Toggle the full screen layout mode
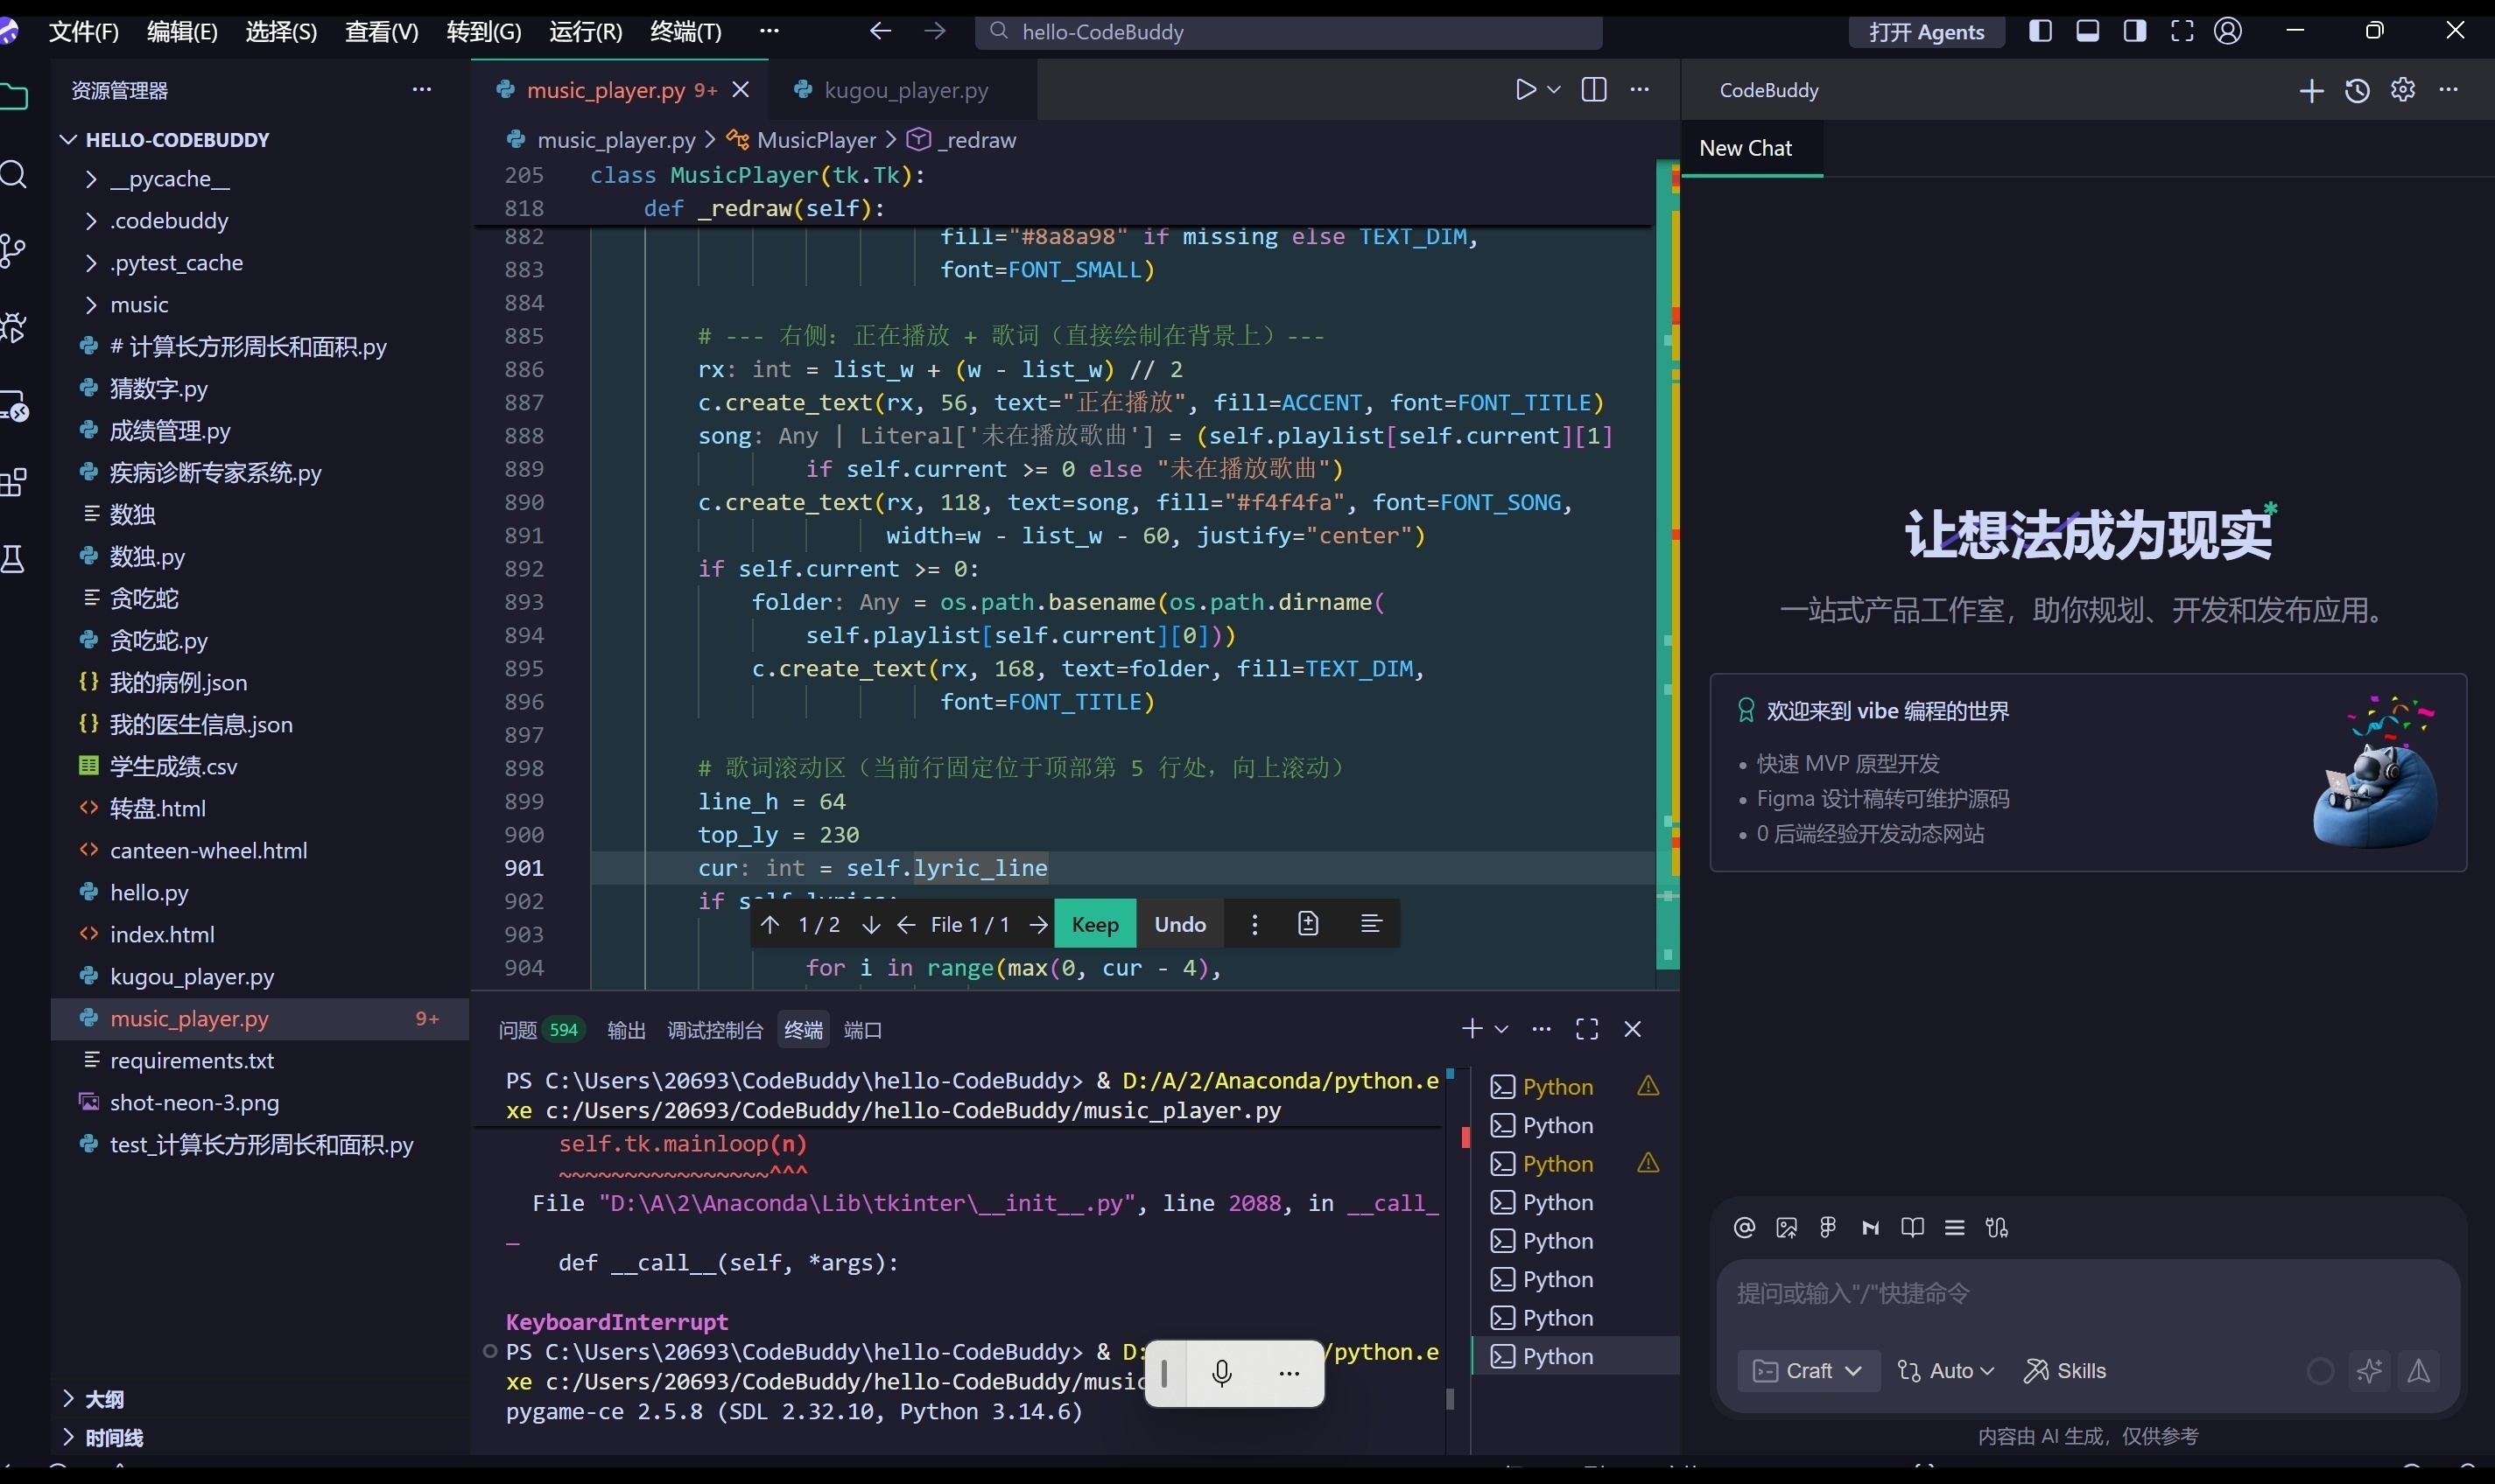Screen dimensions: 2495x1484 point(2182,31)
